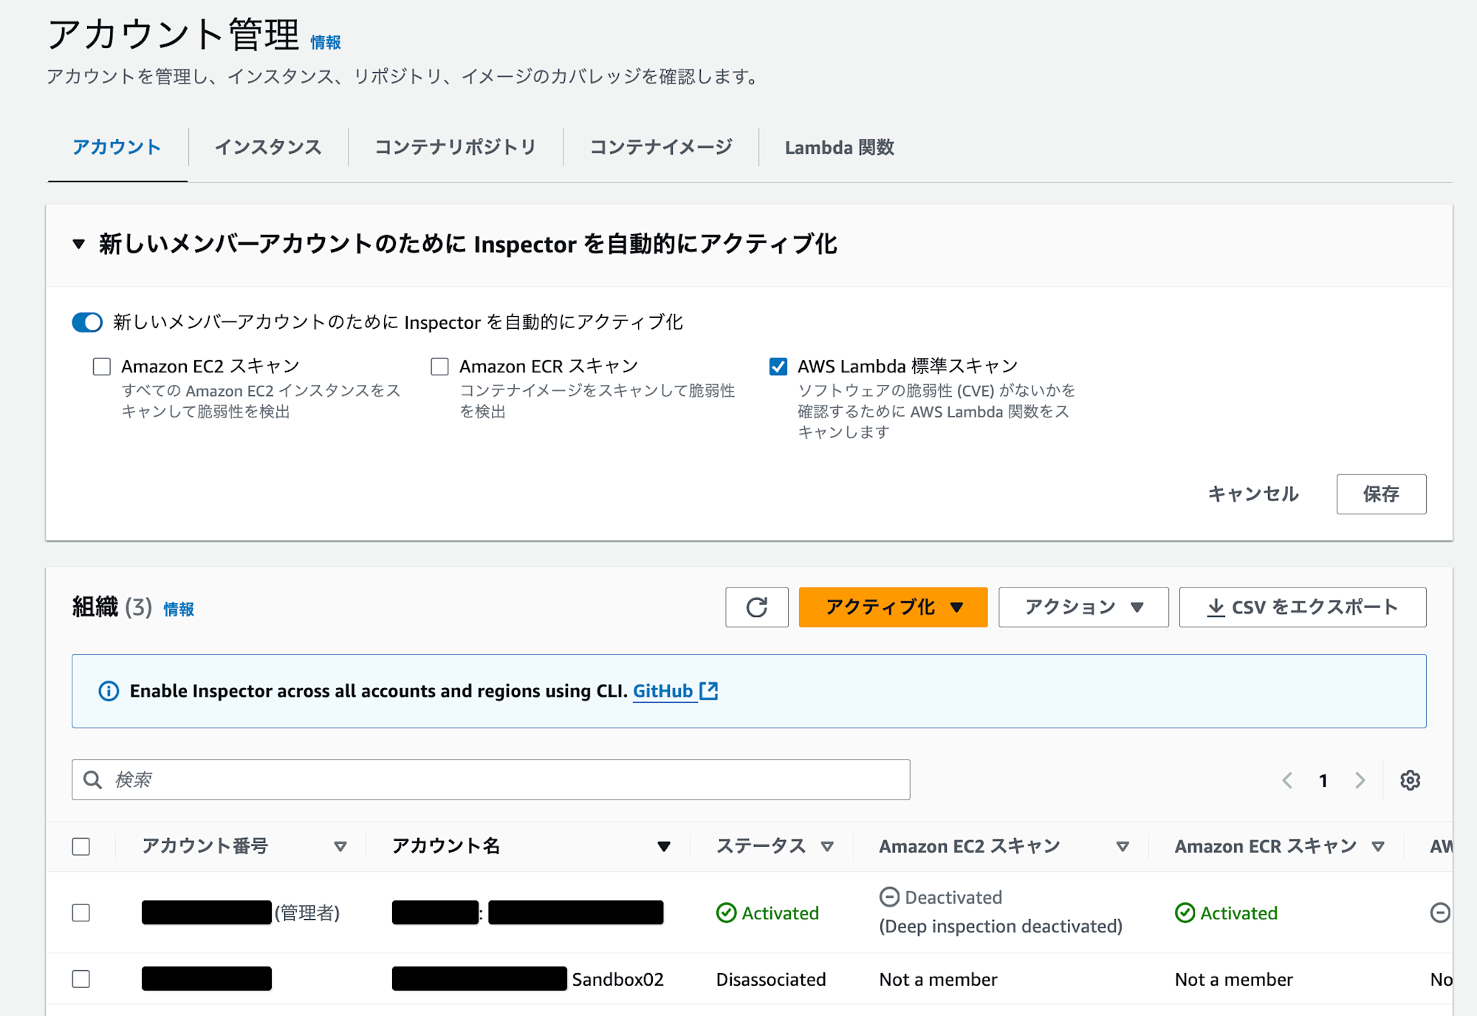The width and height of the screenshot is (1477, 1016).
Task: Uncheck AWS Lambda 標準スキャン checkbox
Action: tap(778, 366)
